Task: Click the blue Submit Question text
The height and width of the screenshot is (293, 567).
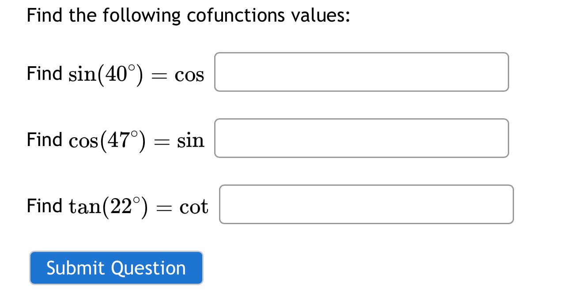Action: tap(116, 268)
